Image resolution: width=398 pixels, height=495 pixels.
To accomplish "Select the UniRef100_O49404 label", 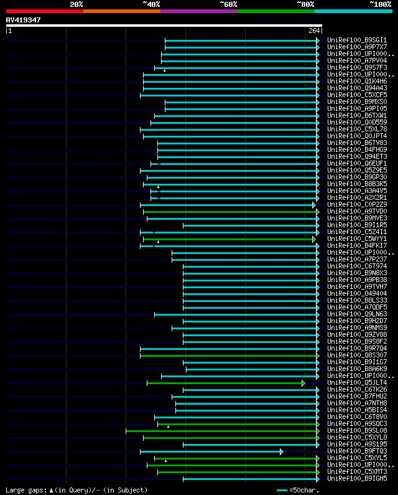I will (x=357, y=294).
